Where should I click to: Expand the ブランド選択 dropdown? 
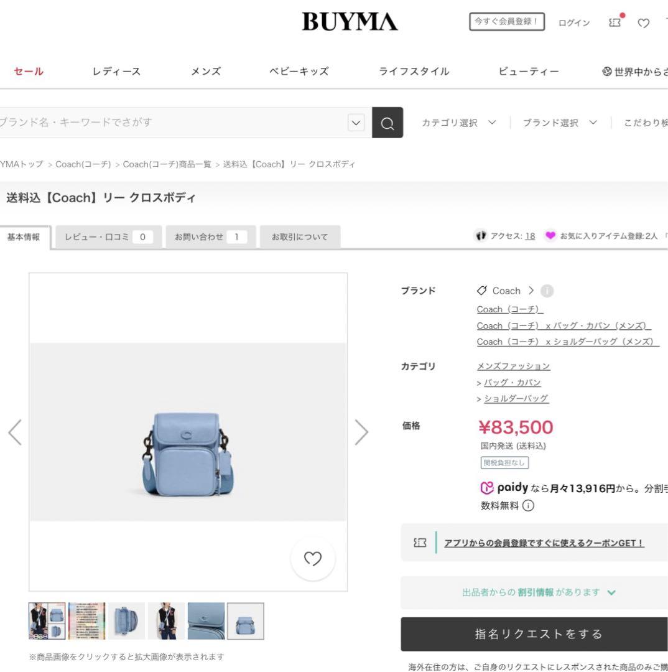tap(560, 123)
